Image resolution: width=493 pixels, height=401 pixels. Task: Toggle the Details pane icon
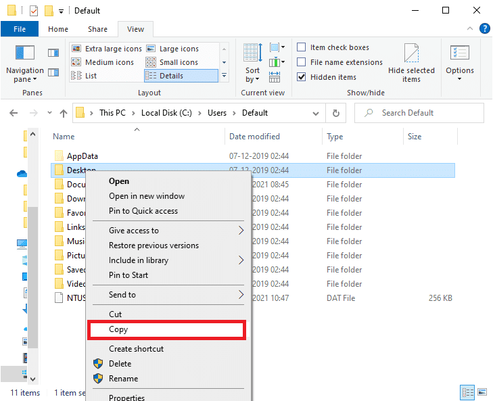pos(53,72)
